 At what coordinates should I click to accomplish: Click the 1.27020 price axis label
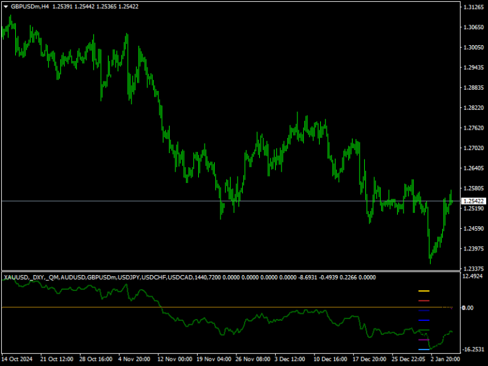(473, 148)
